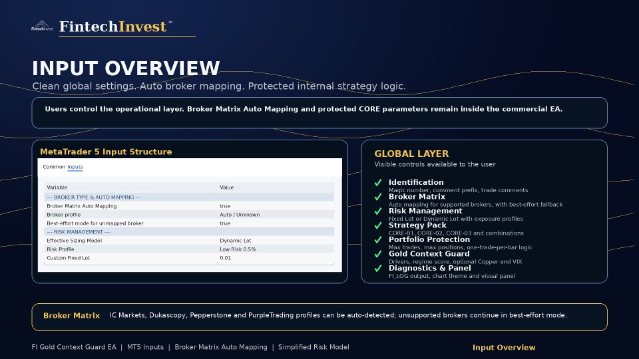The height and width of the screenshot is (359, 639).
Task: Select the Risk Profile variable
Action: (61, 249)
